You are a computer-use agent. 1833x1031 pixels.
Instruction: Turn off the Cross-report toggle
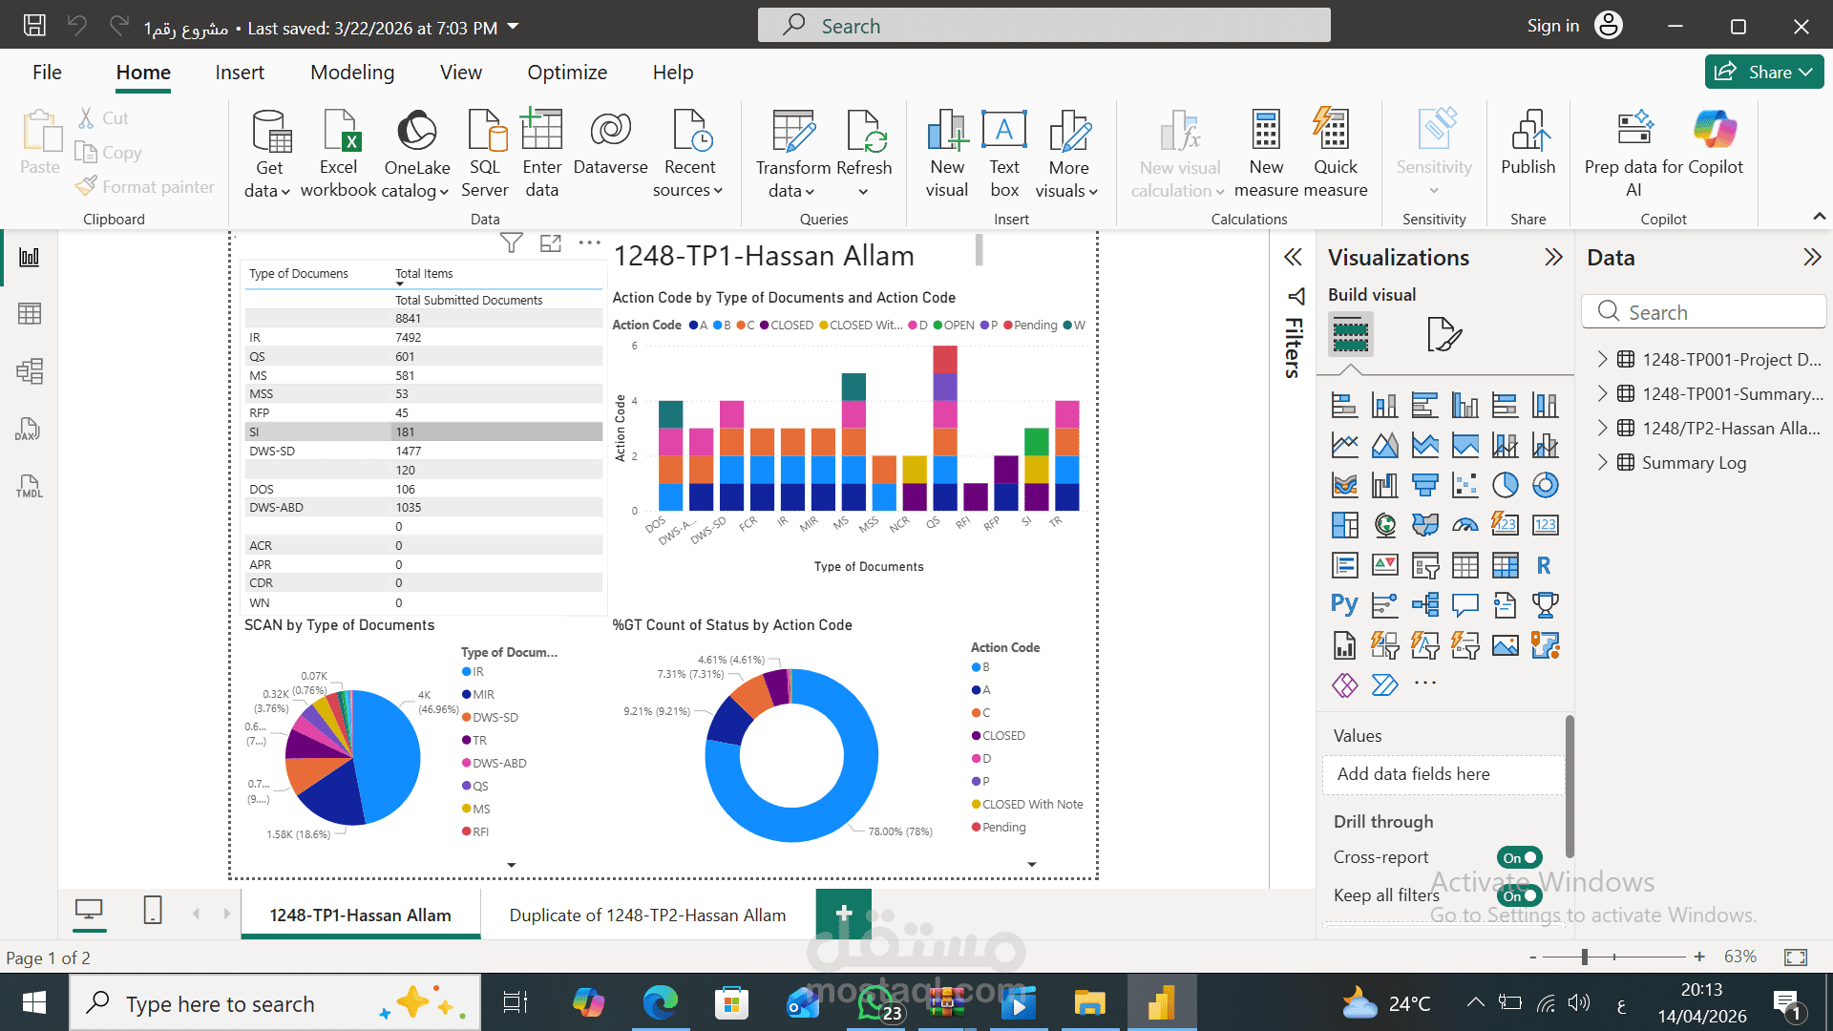pyautogui.click(x=1519, y=857)
